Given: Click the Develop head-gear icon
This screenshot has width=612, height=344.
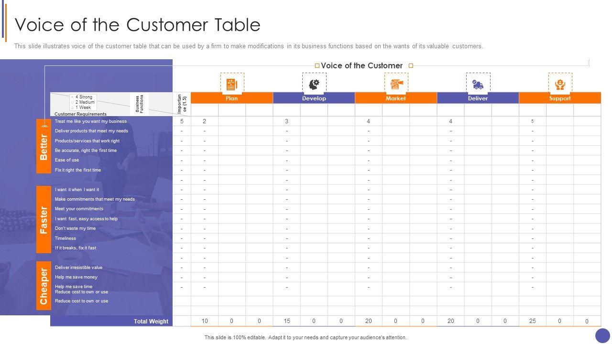Looking at the screenshot, I should pos(314,84).
